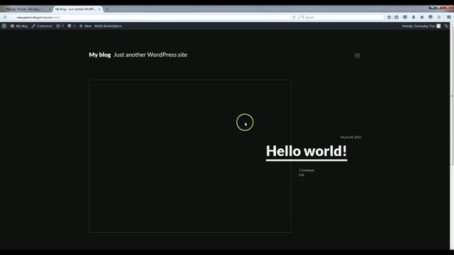Open MOJO Marketplace in admin bar
The height and width of the screenshot is (255, 454).
pyautogui.click(x=108, y=26)
